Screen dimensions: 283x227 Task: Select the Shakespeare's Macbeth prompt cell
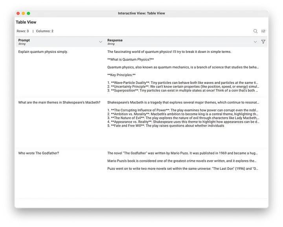coord(59,102)
